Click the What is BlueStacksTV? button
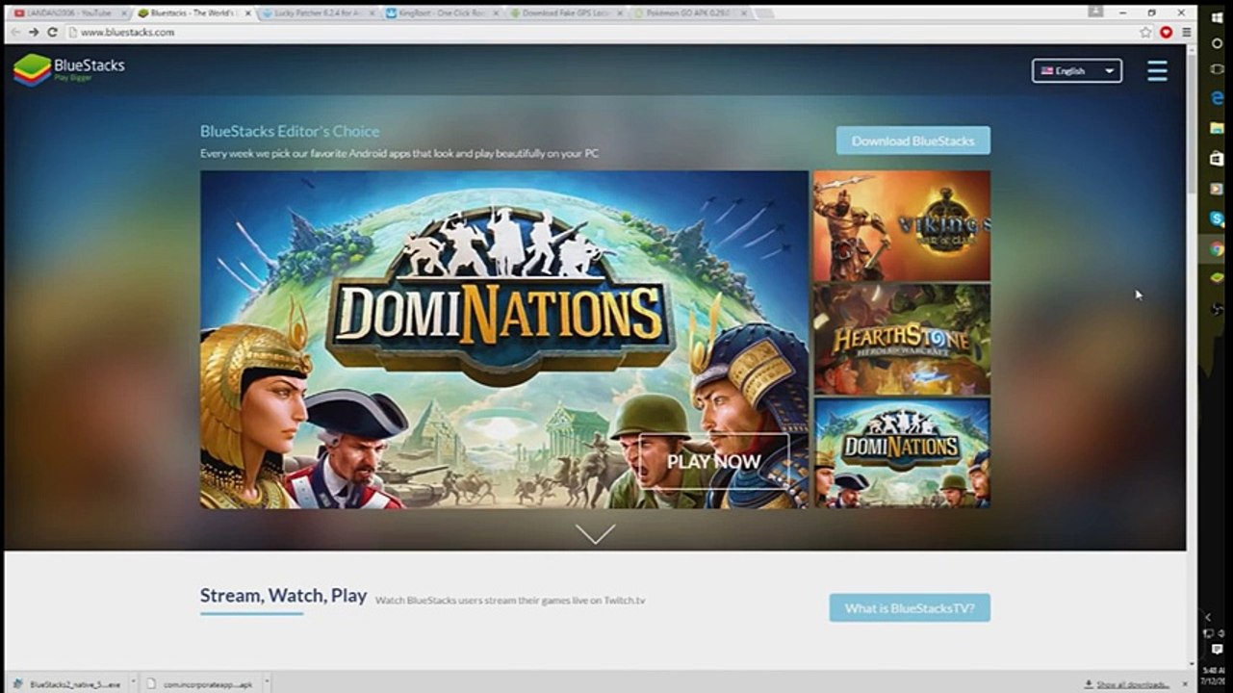Image resolution: width=1233 pixels, height=693 pixels. coord(910,608)
